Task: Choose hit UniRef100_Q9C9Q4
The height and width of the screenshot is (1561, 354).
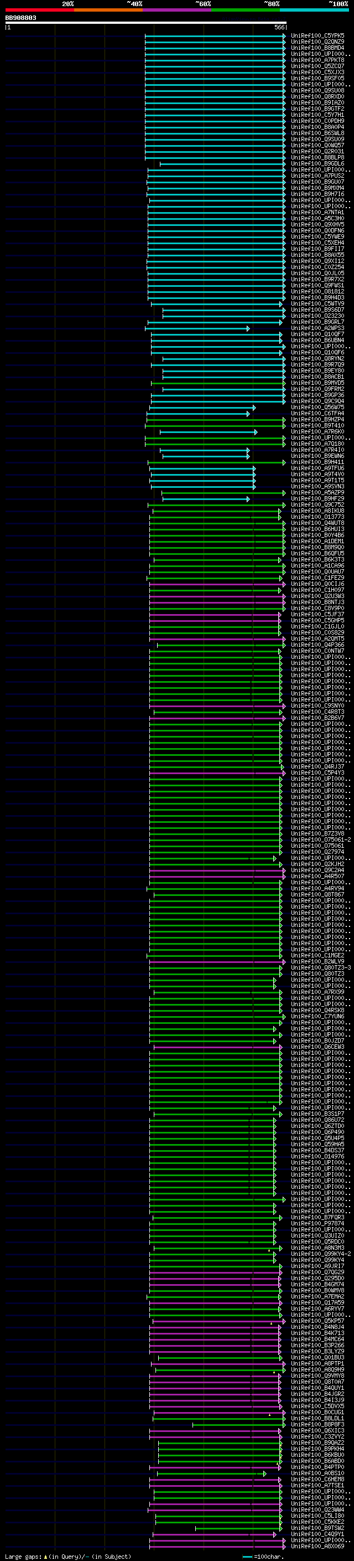Action: [317, 401]
